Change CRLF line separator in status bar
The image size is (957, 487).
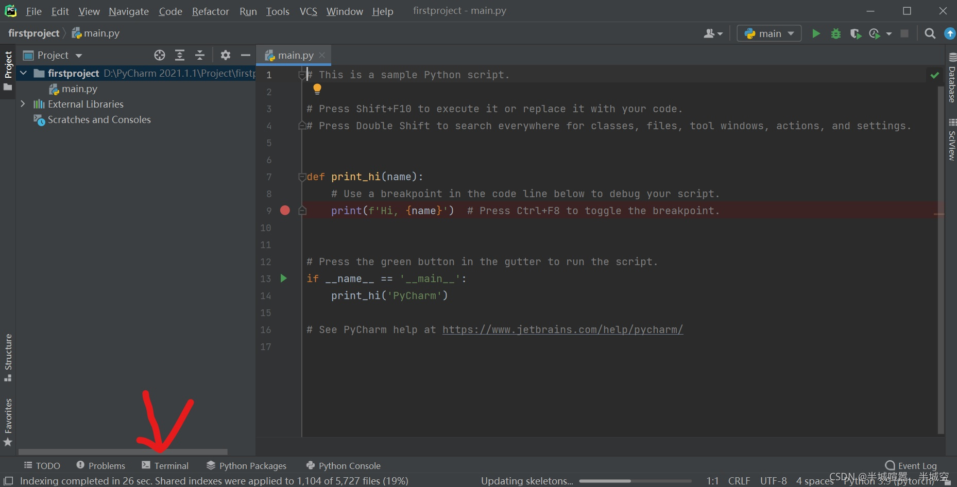[739, 481]
